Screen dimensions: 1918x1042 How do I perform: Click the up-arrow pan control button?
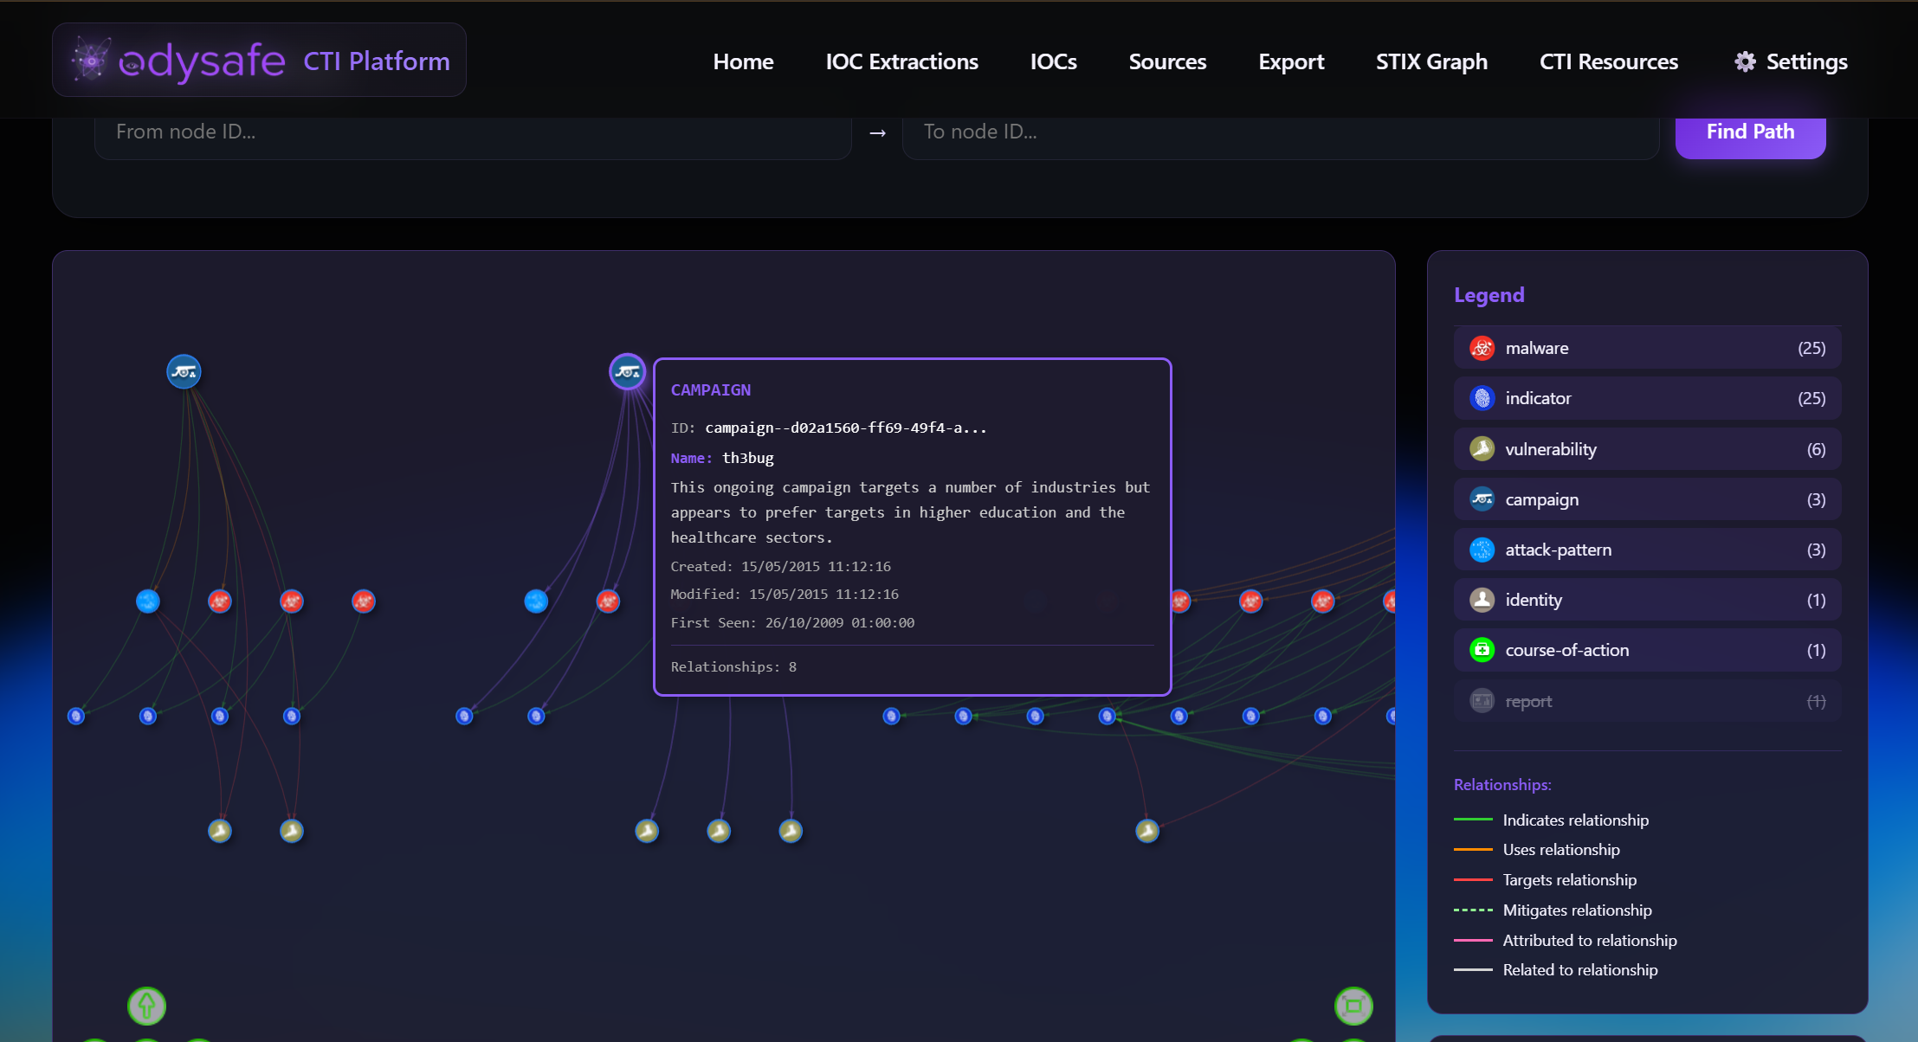[146, 1006]
